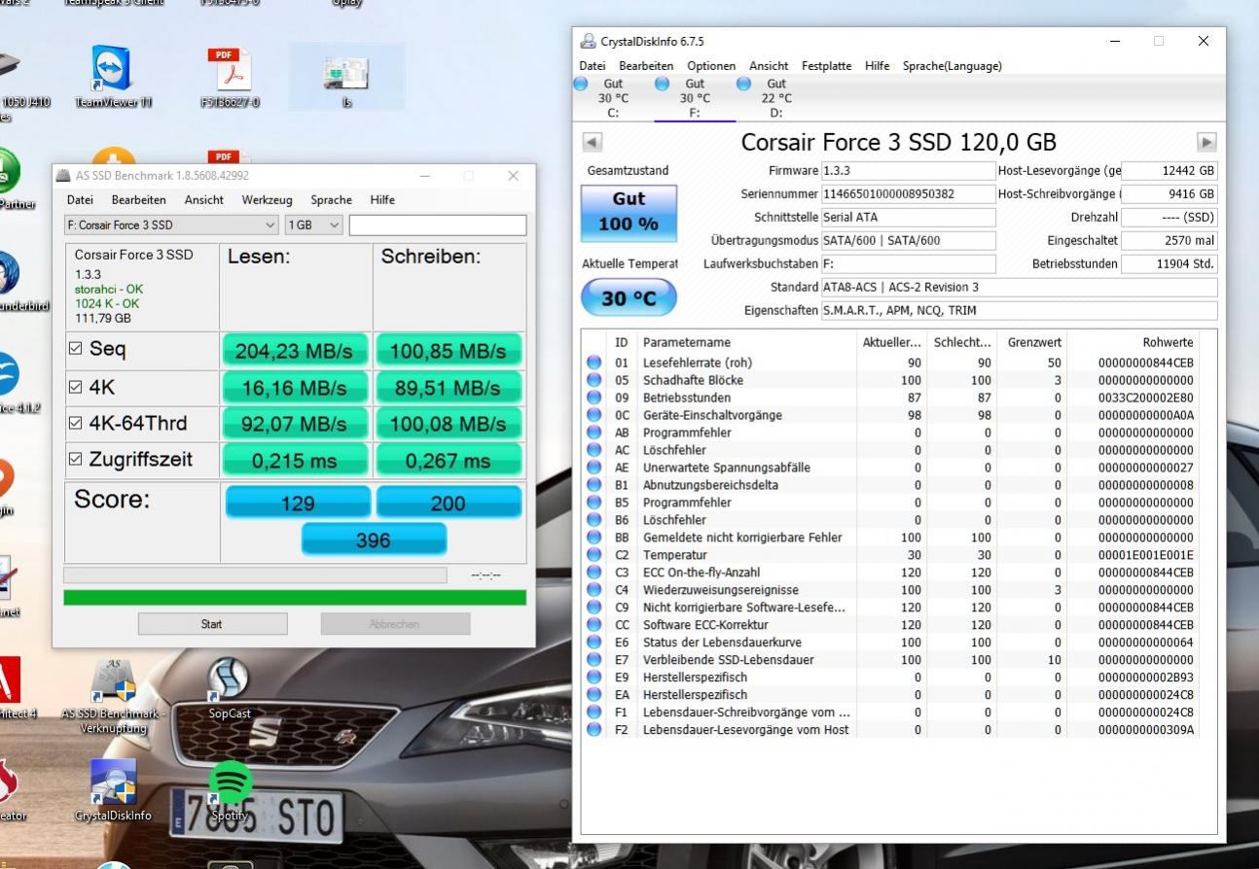Select drive D: status tab in CrystalDiskInfo
The width and height of the screenshot is (1259, 869).
(776, 98)
